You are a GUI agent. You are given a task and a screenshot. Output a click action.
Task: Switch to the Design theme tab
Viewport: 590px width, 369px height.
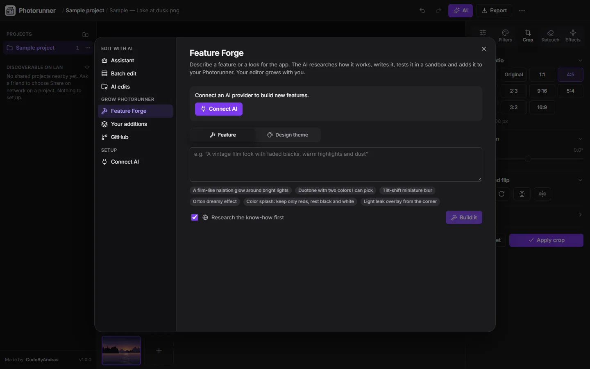(288, 135)
